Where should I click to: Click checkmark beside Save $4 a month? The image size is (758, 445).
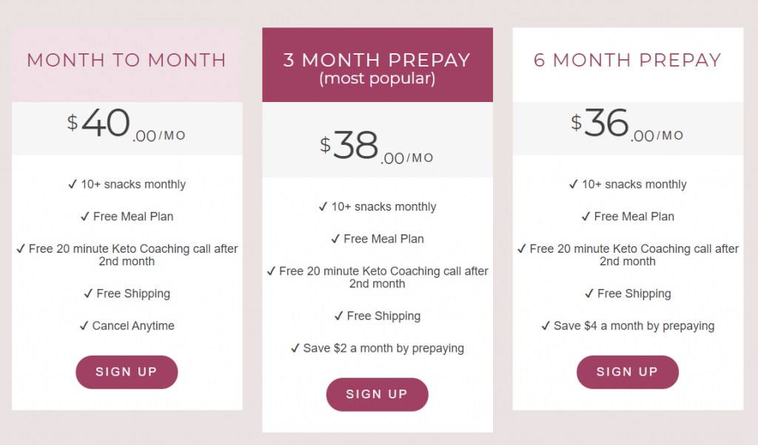tap(546, 326)
